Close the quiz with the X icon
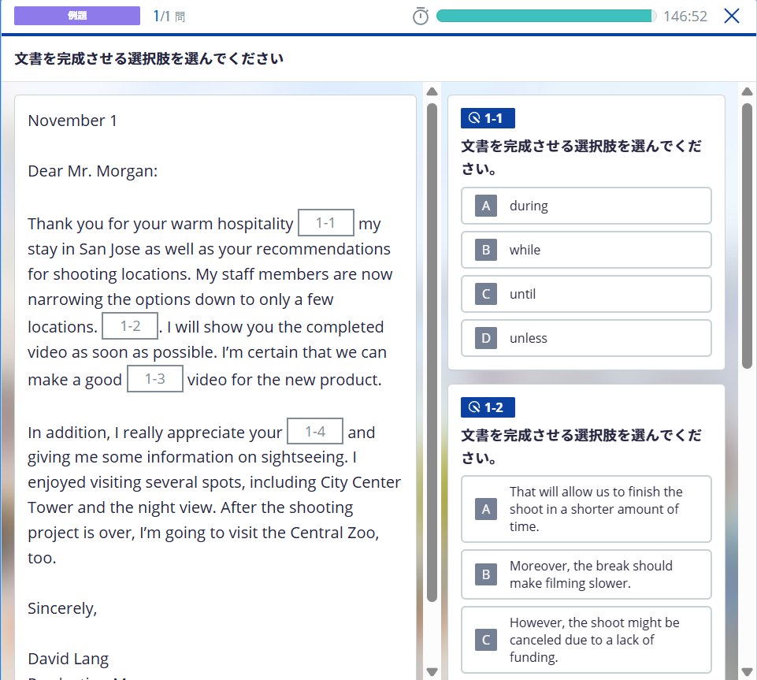The width and height of the screenshot is (757, 680). pos(731,17)
